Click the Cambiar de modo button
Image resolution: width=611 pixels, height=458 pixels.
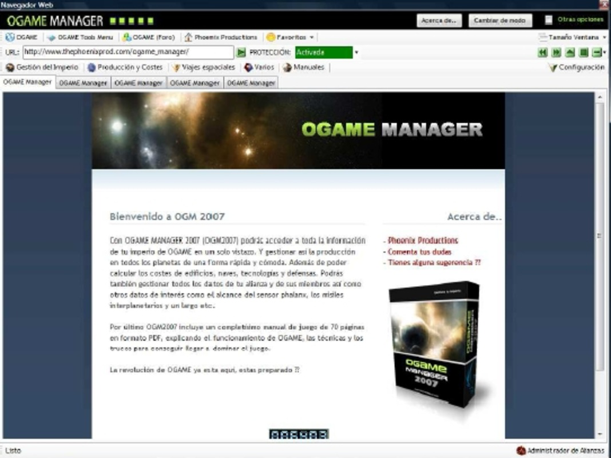point(500,20)
